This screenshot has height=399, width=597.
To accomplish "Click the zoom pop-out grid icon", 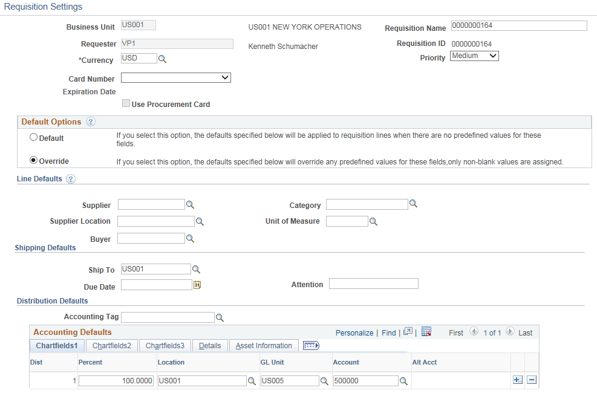I will (x=408, y=332).
